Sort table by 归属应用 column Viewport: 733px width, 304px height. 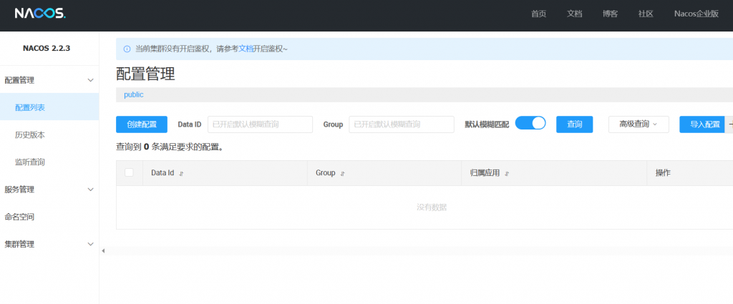point(507,173)
